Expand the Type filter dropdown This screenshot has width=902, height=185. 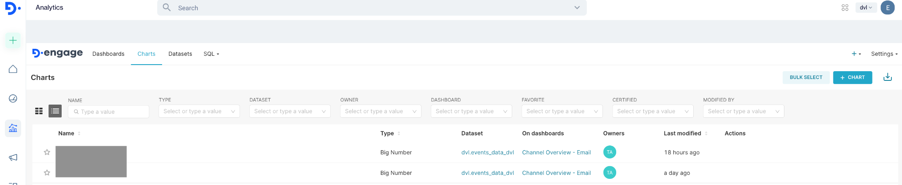(x=199, y=112)
